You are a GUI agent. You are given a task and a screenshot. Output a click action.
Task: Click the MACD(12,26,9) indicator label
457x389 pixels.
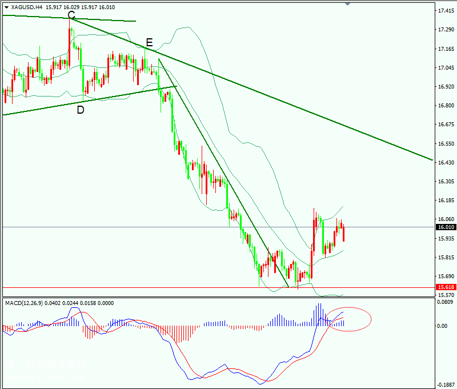coord(24,303)
